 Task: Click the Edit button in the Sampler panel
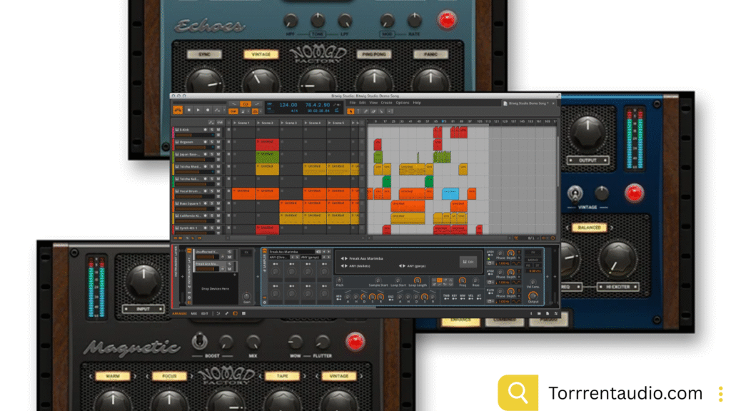(470, 261)
